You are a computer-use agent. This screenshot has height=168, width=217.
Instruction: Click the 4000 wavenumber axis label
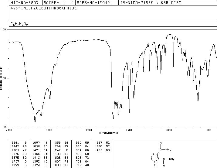click(x=9, y=130)
